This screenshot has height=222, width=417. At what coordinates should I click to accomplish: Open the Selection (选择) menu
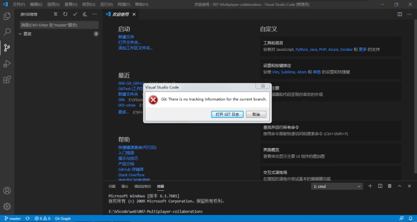point(53,5)
